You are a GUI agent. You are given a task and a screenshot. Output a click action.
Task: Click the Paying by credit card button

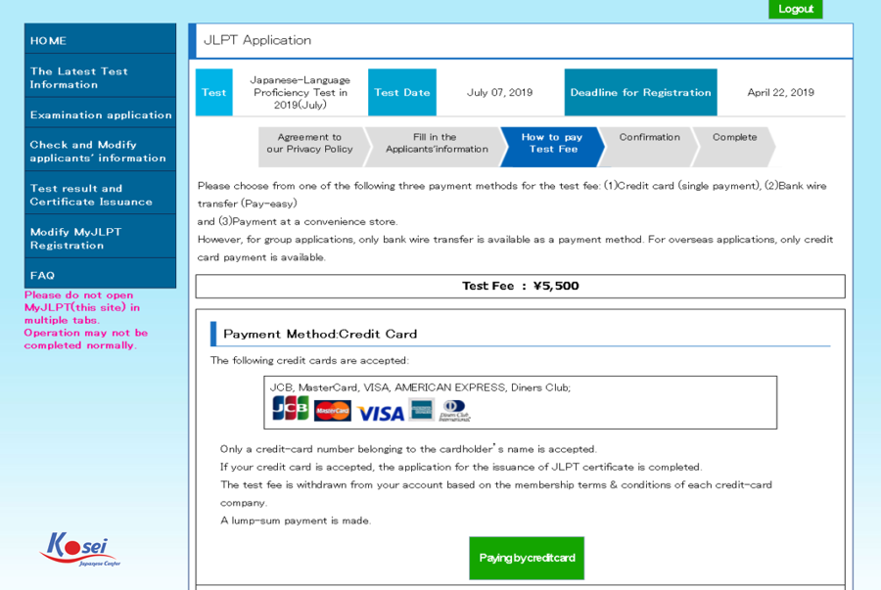[527, 558]
